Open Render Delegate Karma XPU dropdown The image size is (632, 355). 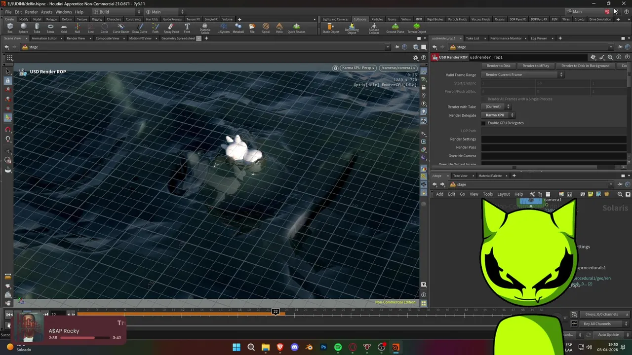coord(498,115)
